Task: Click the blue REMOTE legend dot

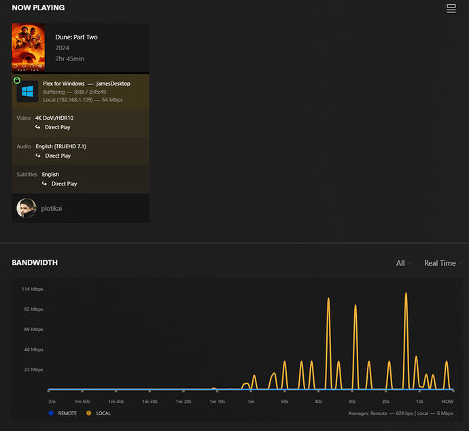Action: pos(51,413)
